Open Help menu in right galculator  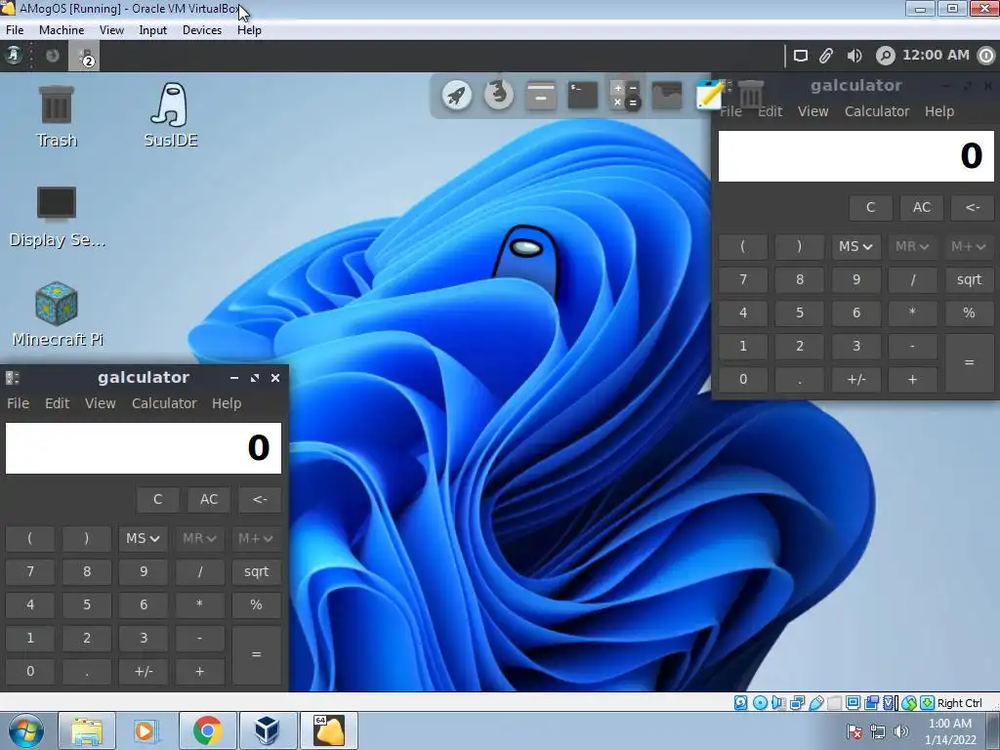(x=939, y=111)
